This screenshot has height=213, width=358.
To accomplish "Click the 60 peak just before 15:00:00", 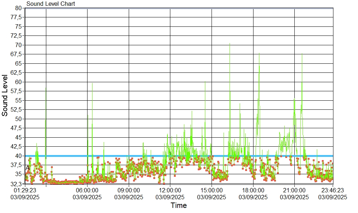I will pos(205,83).
